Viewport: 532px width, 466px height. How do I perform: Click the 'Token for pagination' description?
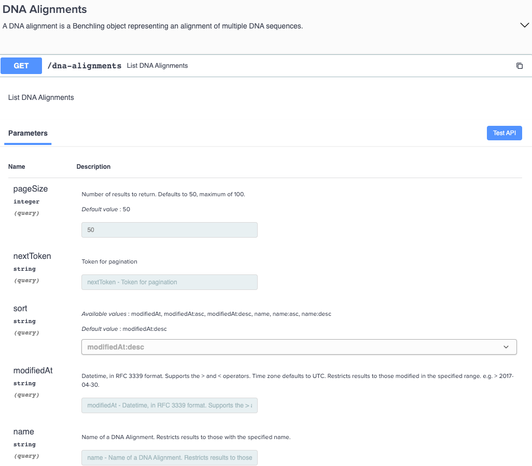click(109, 261)
